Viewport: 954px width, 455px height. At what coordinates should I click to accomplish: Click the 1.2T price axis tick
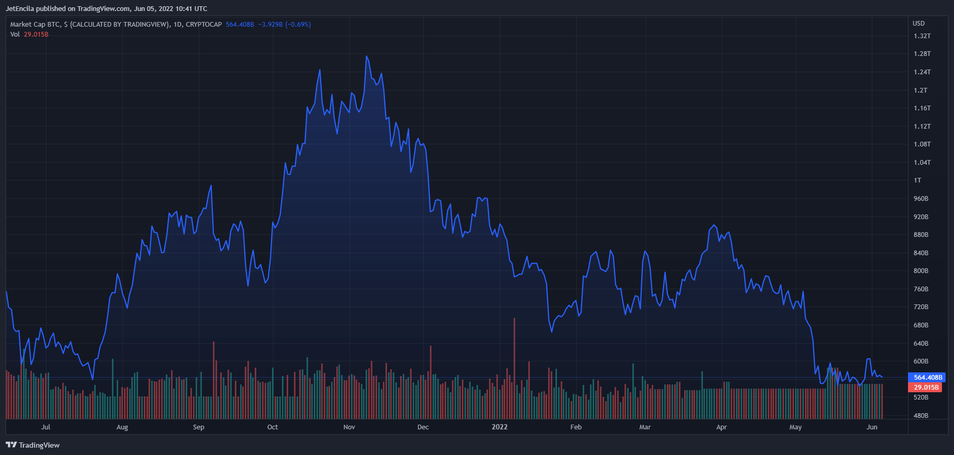click(921, 90)
